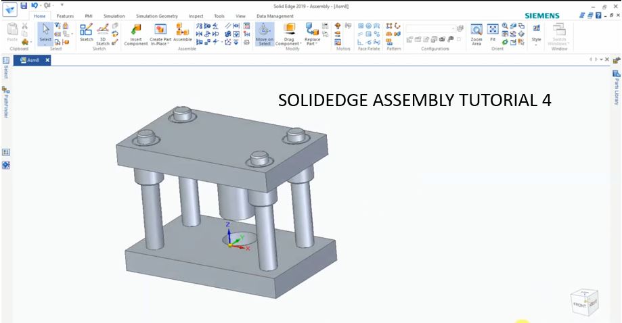This screenshot has height=323, width=622.
Task: Select the Home ribbon tab
Action: 40,16
